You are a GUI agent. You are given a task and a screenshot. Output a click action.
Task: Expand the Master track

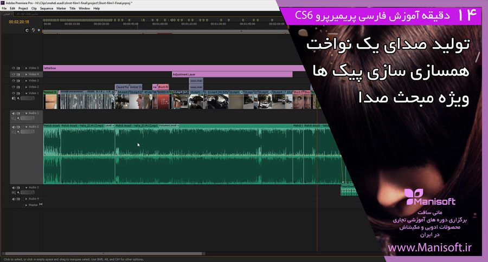[26, 205]
